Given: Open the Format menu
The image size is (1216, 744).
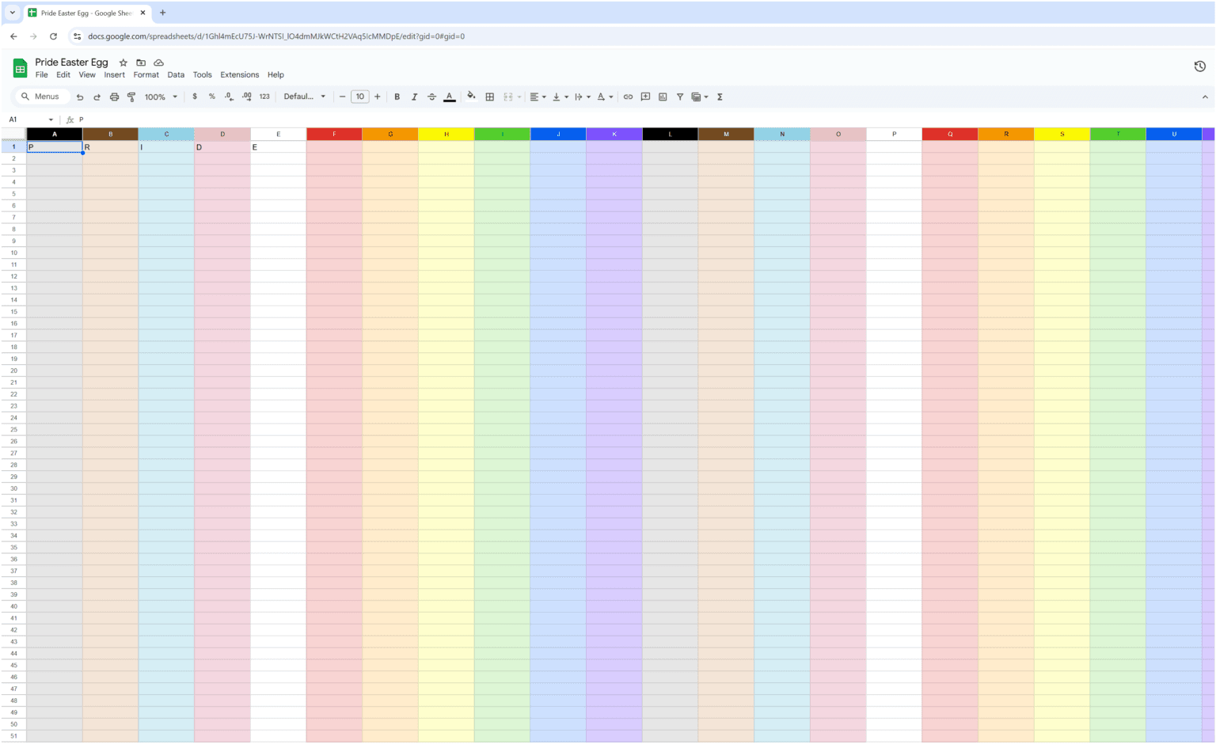Looking at the screenshot, I should [x=146, y=75].
